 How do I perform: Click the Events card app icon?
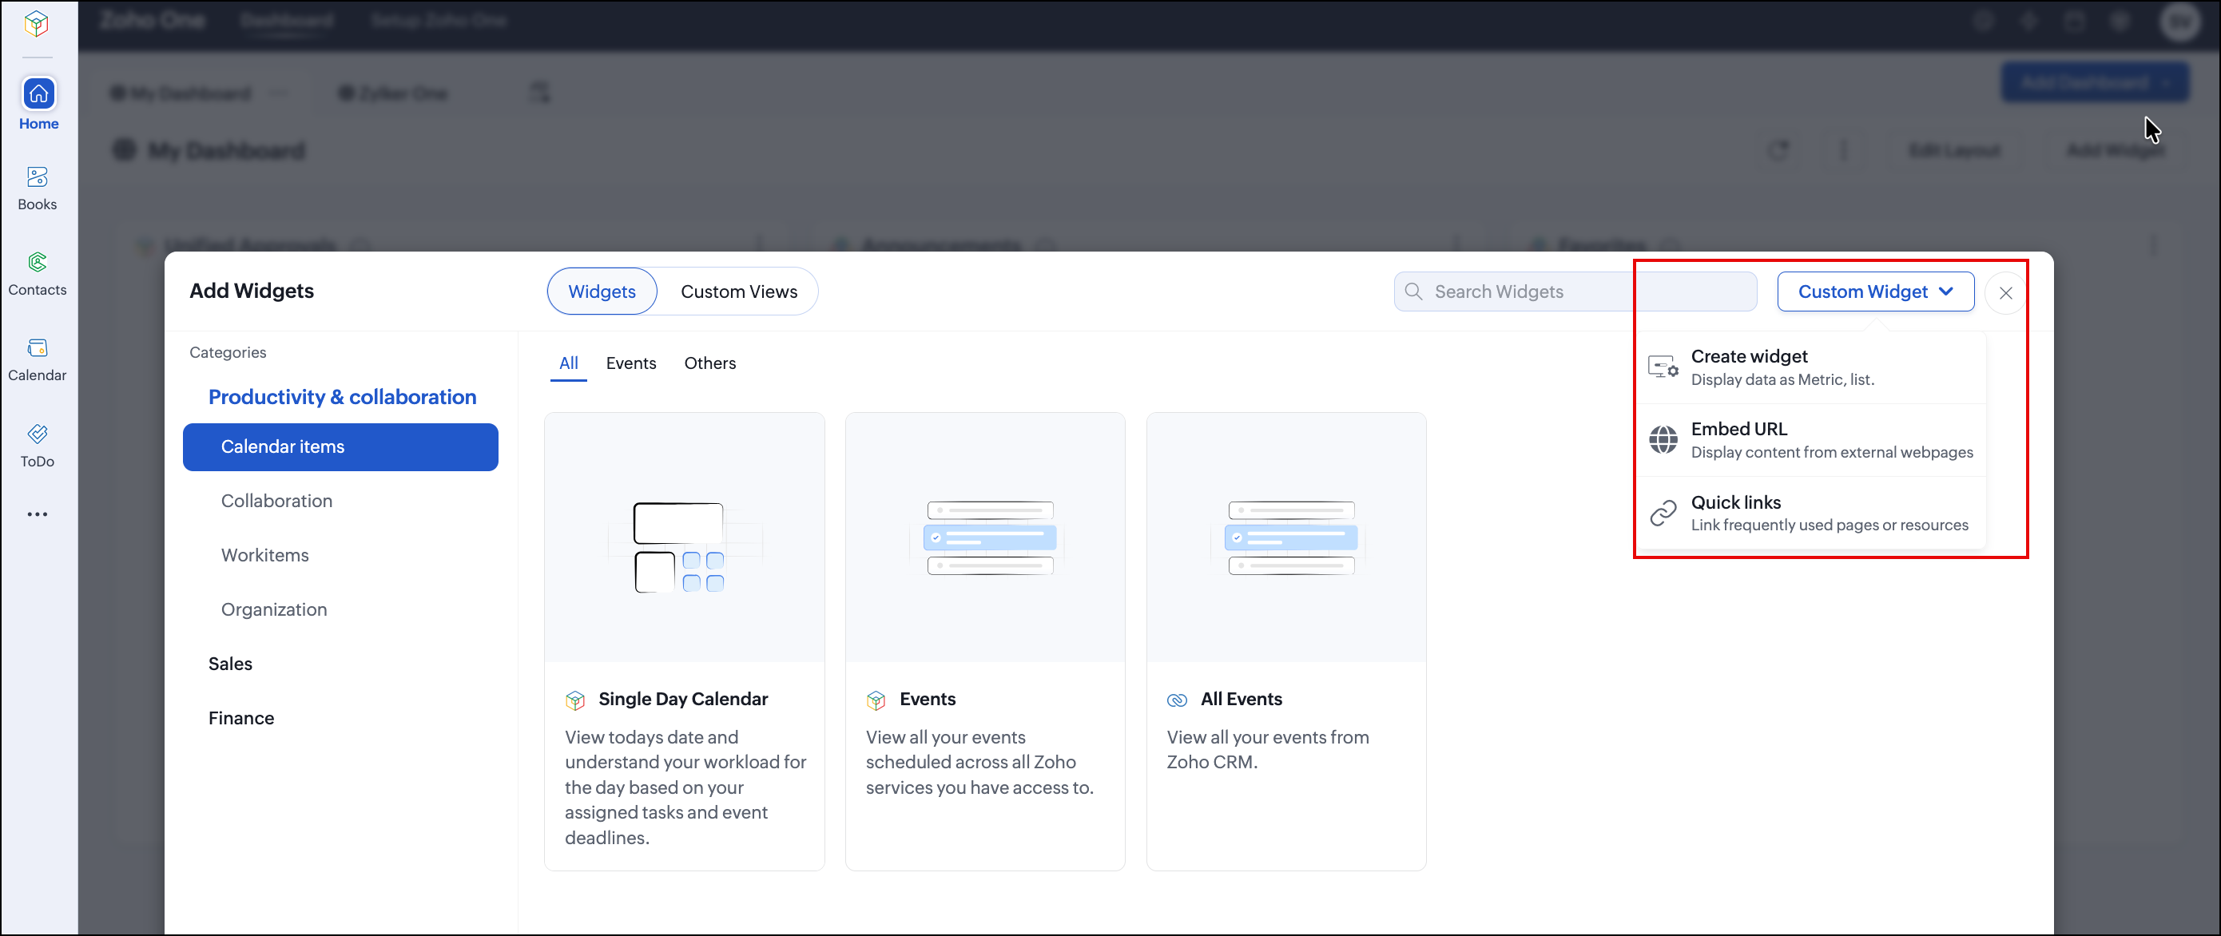(x=876, y=700)
